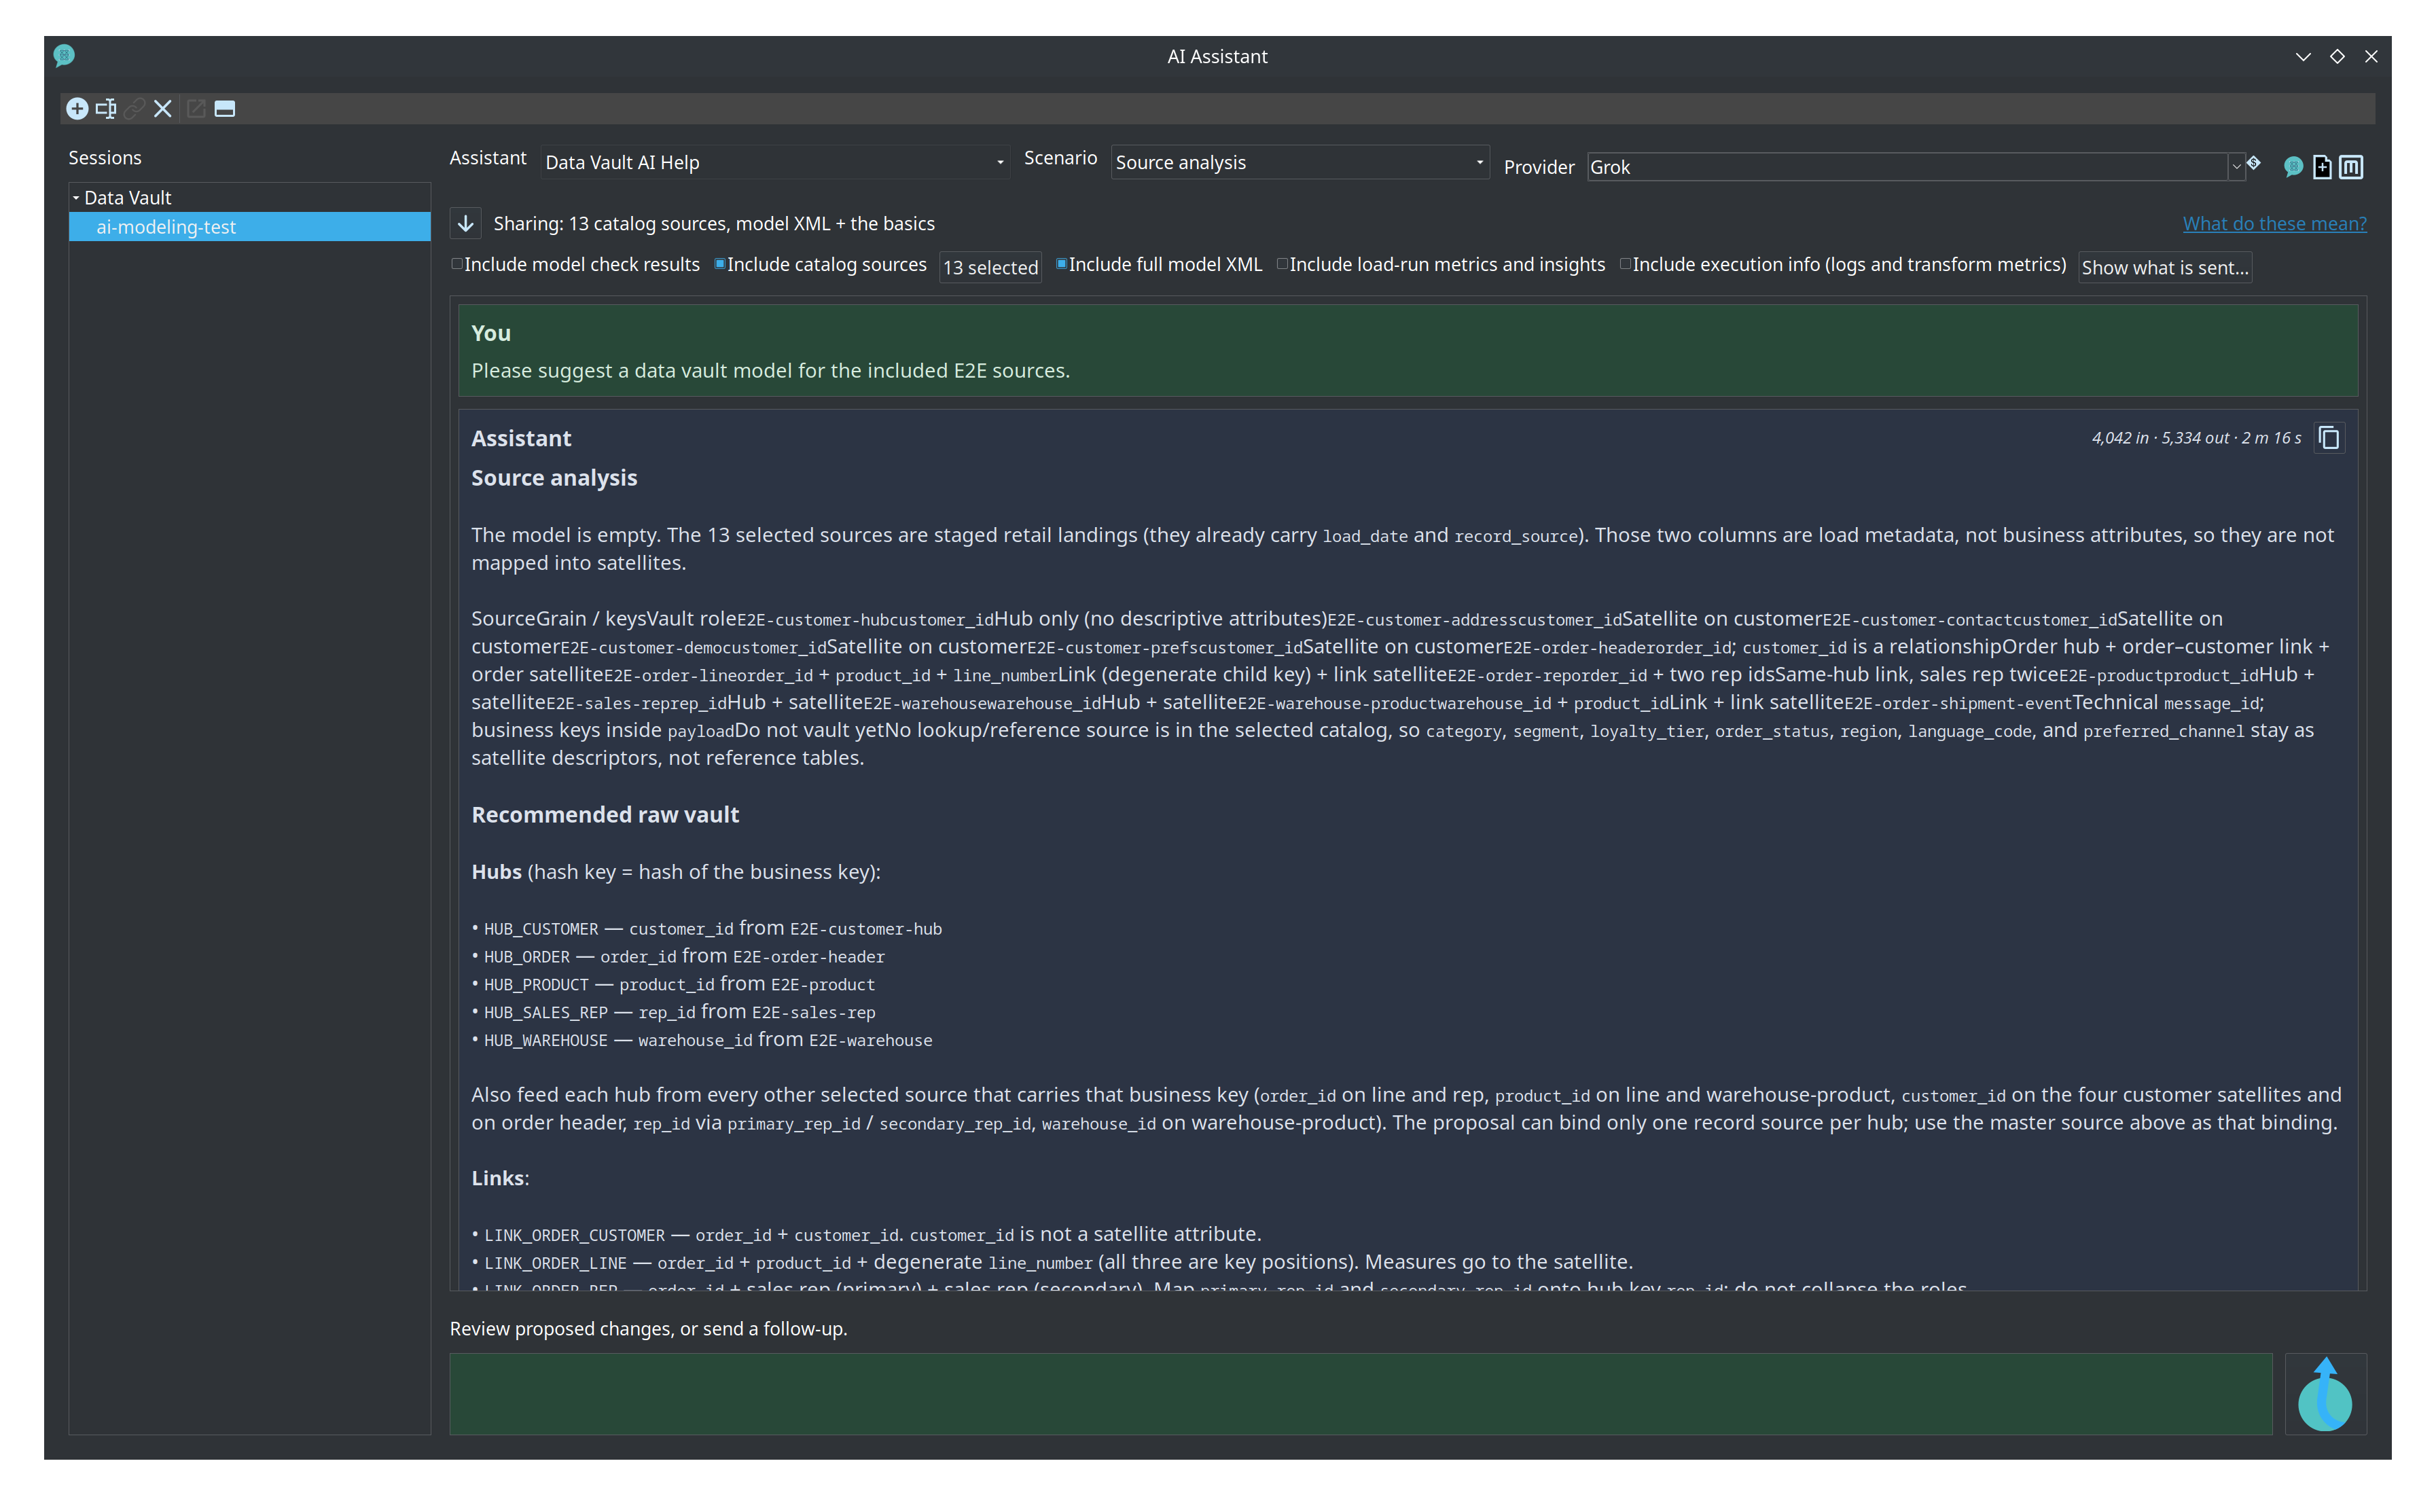This screenshot has height=1512, width=2436.
Task: Select the ai-modeling-test session
Action: click(x=250, y=227)
